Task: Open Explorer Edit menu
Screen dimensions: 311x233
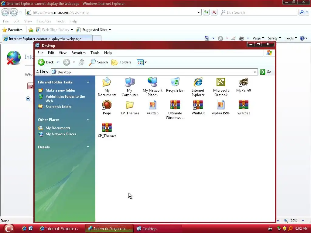Action: coord(51,53)
